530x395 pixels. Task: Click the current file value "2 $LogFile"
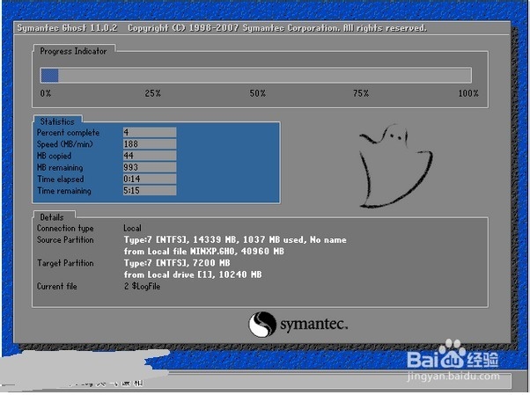(143, 287)
